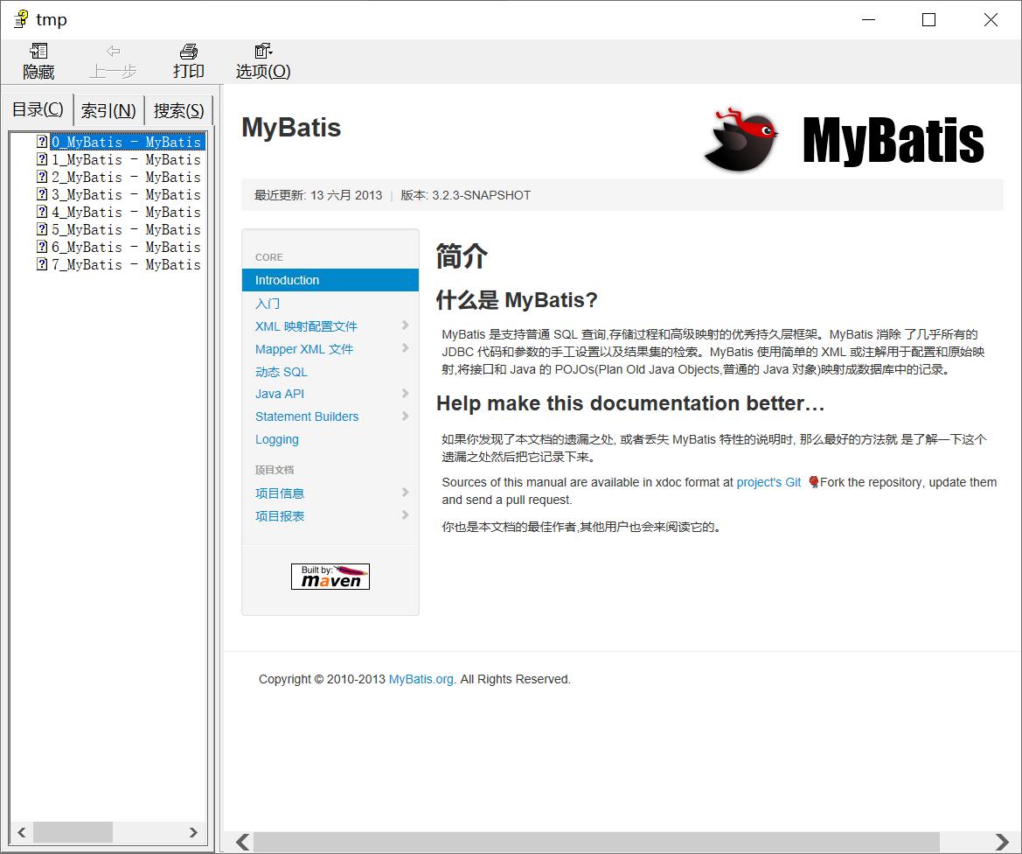Click the 什么是 MyBatis? heading
This screenshot has height=854, width=1022.
tap(516, 300)
